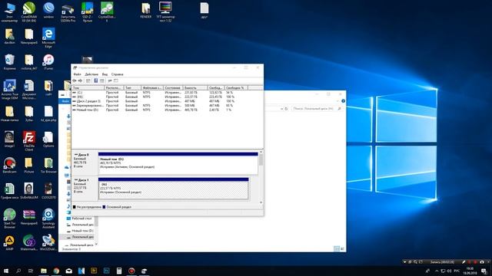Select the Новый том (D:) volume row
Image resolution: width=492 pixels, height=276 pixels.
click(154, 110)
